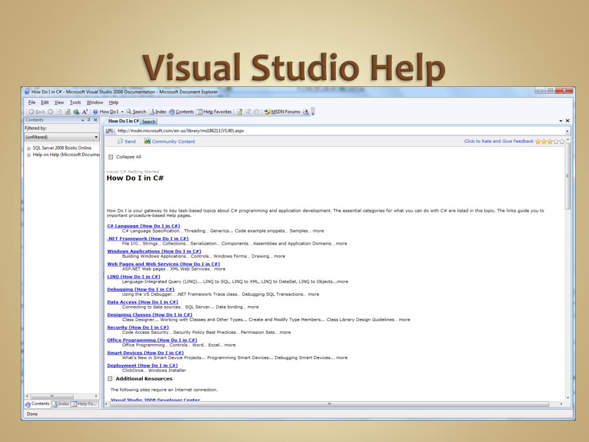Open the Contents toolbar button
589x442 pixels.
pyautogui.click(x=181, y=112)
